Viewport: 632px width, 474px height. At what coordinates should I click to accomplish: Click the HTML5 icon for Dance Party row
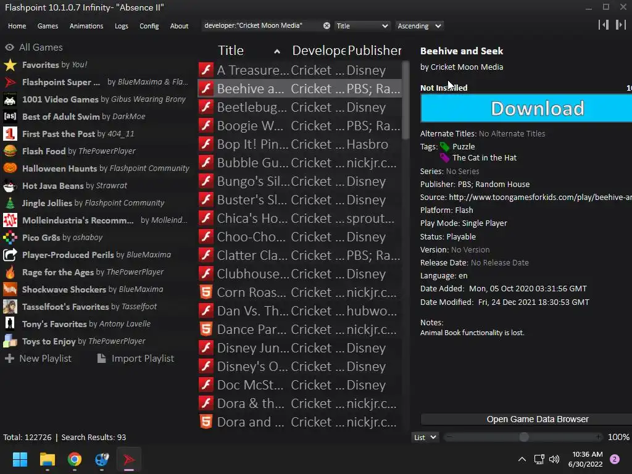206,329
